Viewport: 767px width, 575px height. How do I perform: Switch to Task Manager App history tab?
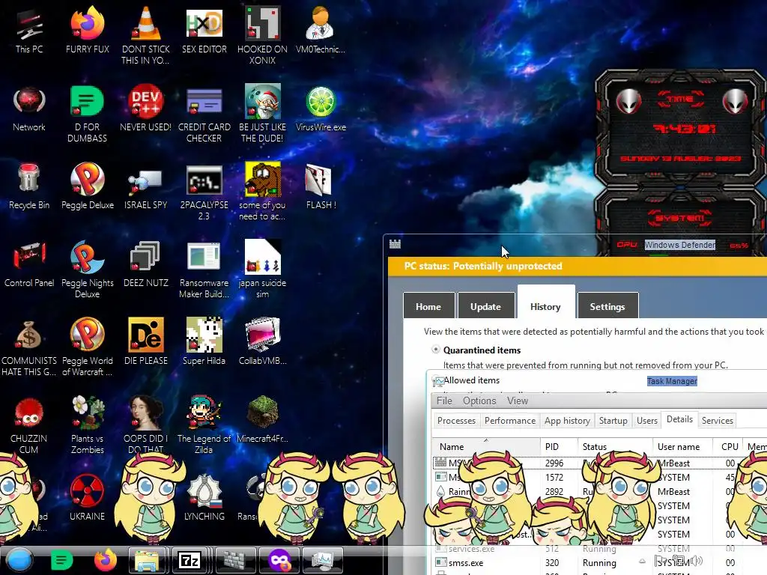[568, 421]
